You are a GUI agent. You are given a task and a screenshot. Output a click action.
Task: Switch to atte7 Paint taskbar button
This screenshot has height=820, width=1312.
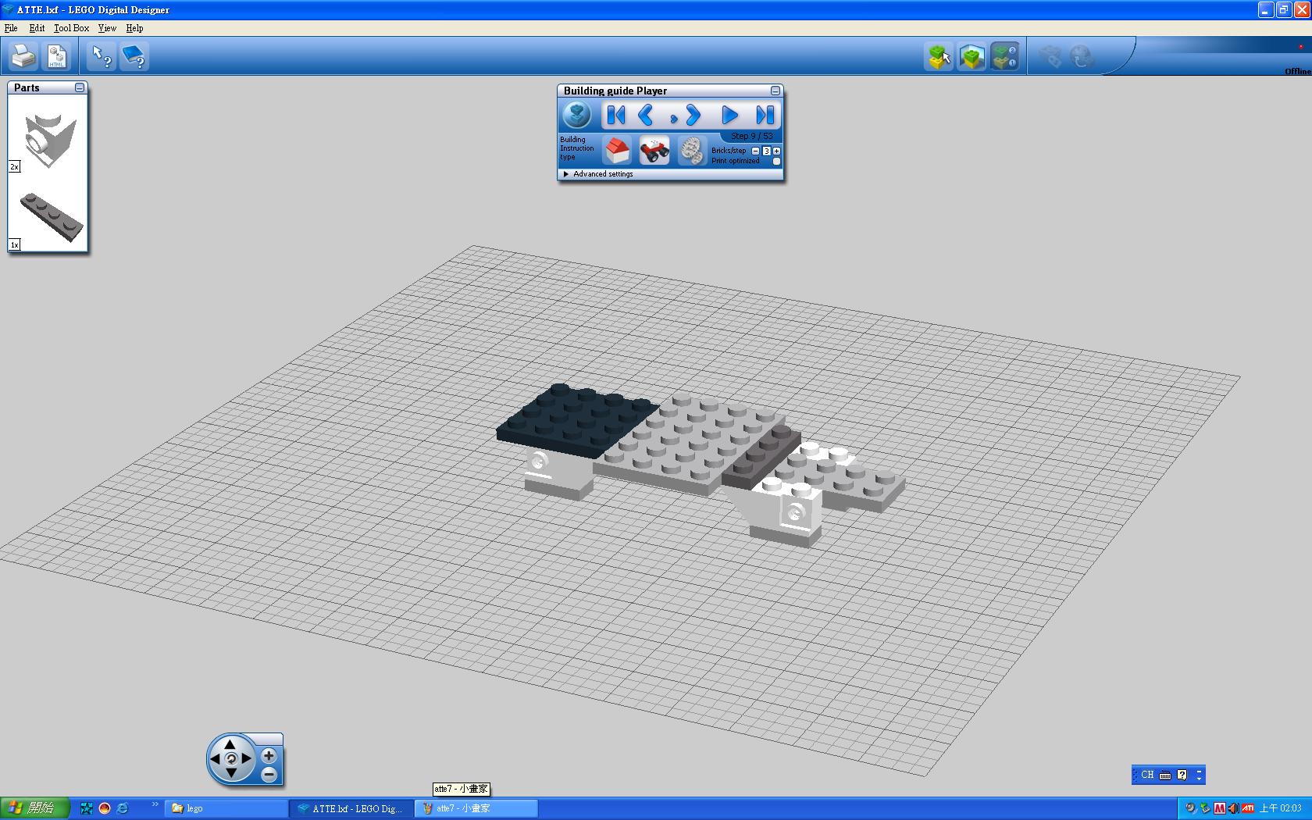(476, 808)
